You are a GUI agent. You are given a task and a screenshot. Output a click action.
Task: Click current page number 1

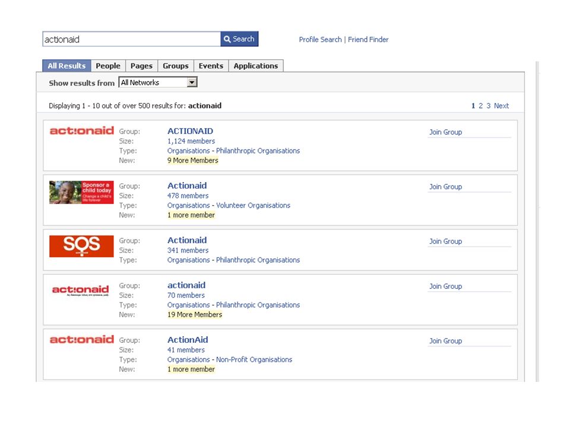(x=473, y=106)
